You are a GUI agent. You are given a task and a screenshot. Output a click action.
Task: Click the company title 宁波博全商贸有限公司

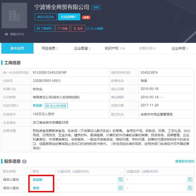click(62, 7)
